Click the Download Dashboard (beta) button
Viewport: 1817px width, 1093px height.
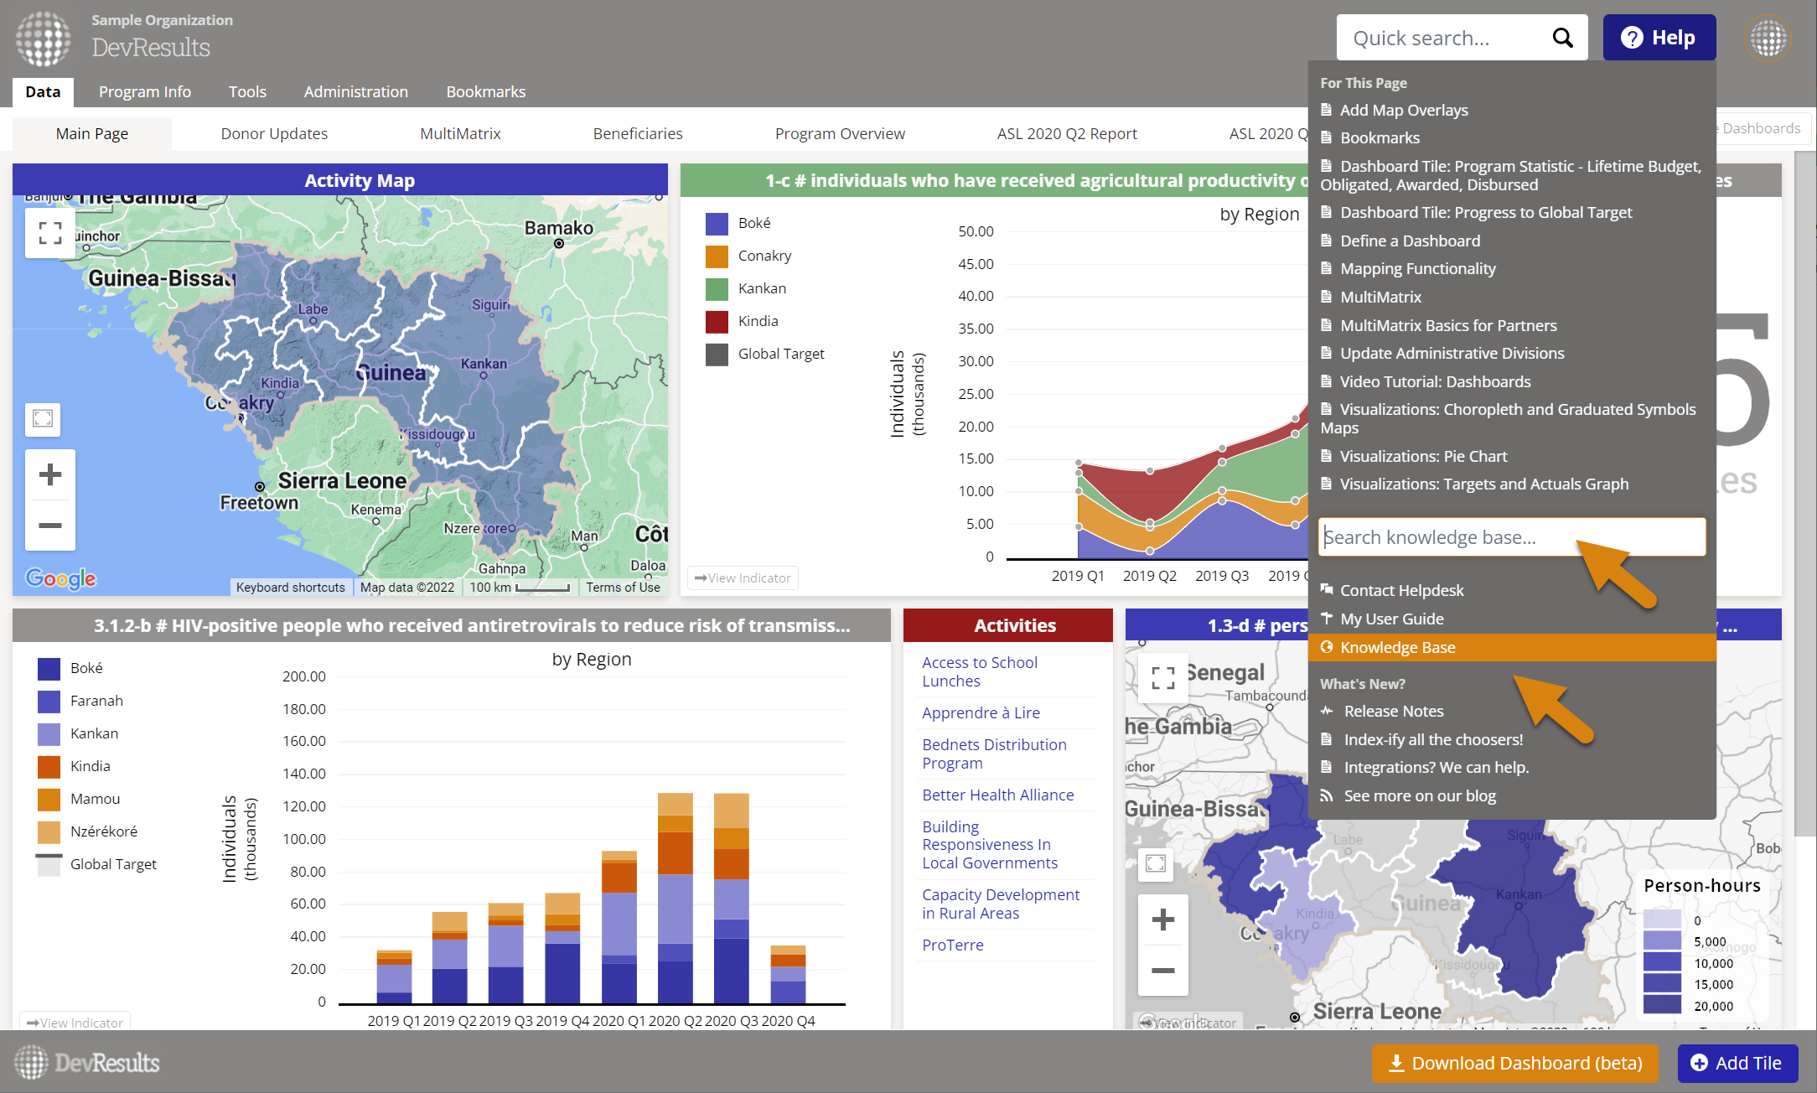pos(1514,1063)
